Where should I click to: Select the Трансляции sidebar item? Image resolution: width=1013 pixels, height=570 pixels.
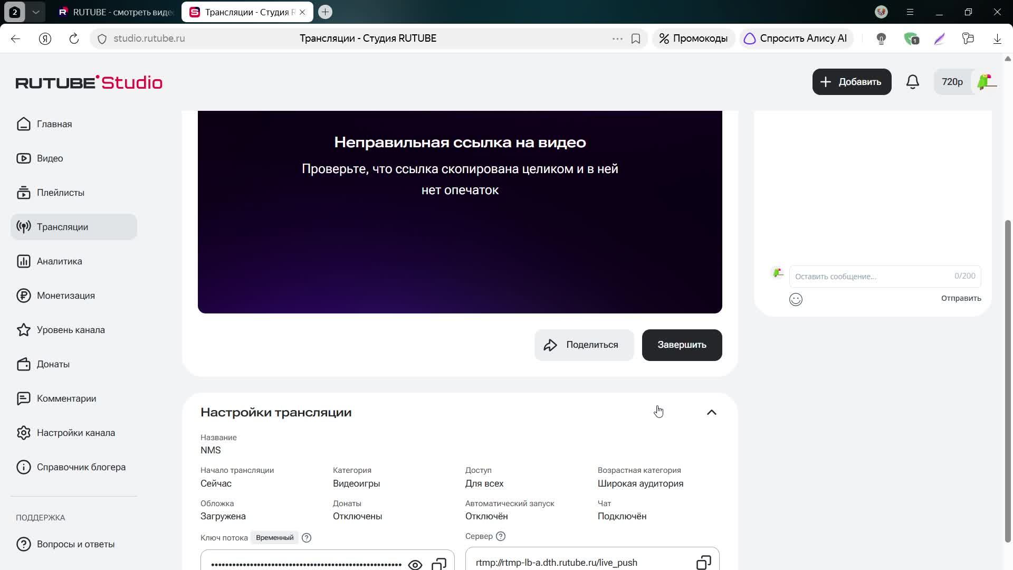coord(74,227)
